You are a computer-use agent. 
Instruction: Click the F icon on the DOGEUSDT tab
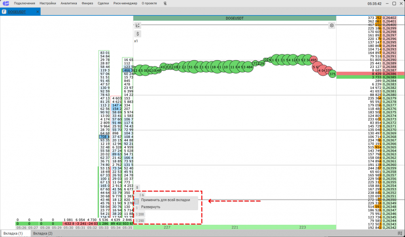point(4,12)
